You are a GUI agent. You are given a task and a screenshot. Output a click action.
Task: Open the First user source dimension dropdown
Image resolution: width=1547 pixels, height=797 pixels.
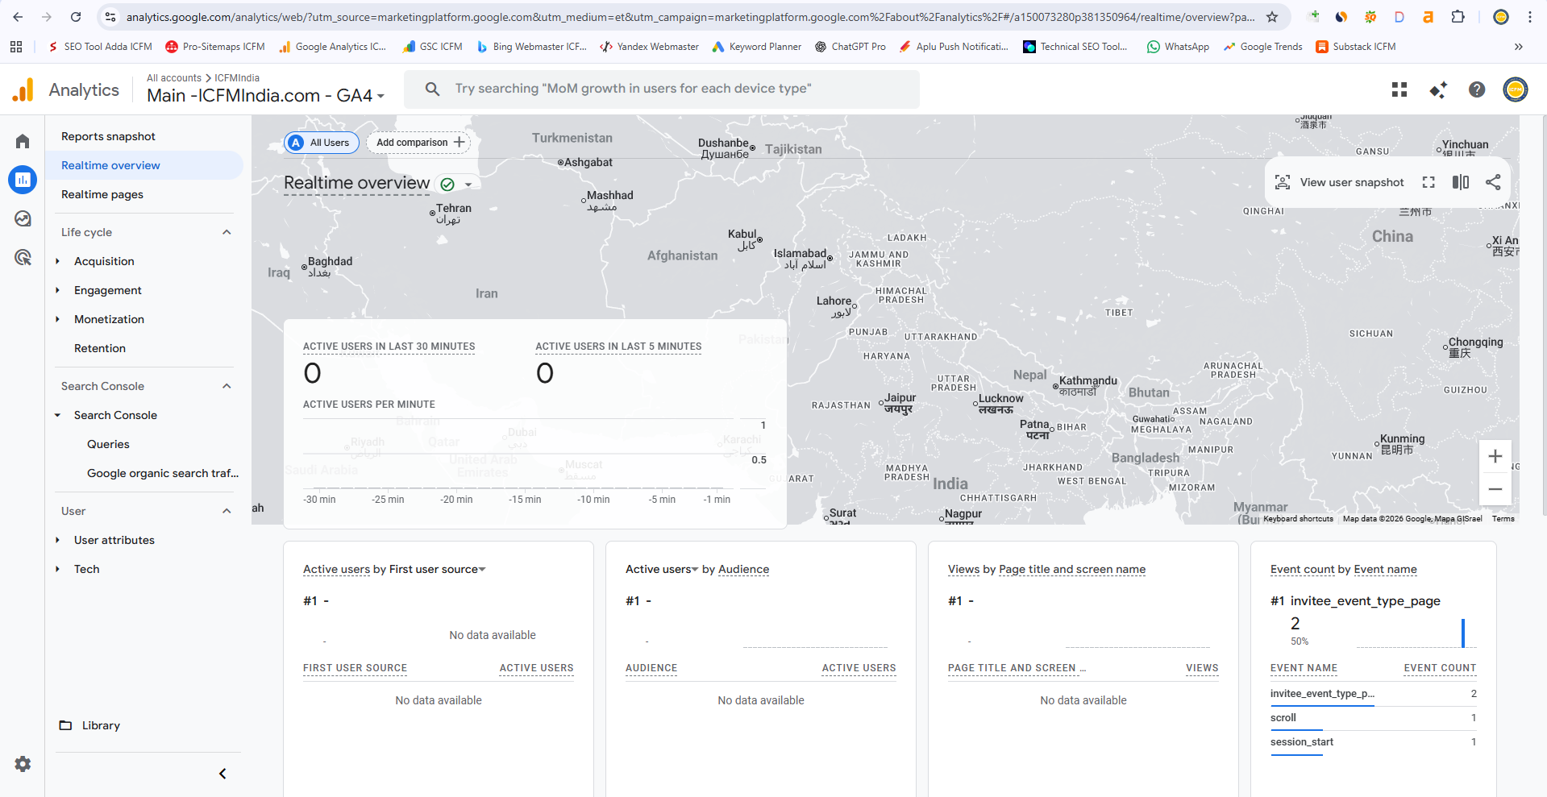pyautogui.click(x=482, y=570)
